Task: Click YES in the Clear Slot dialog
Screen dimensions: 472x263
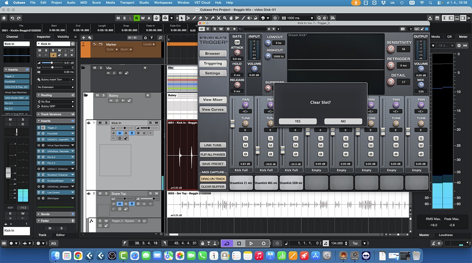Action: coord(297,121)
